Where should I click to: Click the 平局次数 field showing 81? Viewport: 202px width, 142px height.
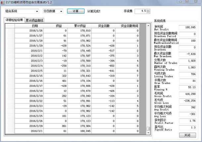(x=187, y=81)
